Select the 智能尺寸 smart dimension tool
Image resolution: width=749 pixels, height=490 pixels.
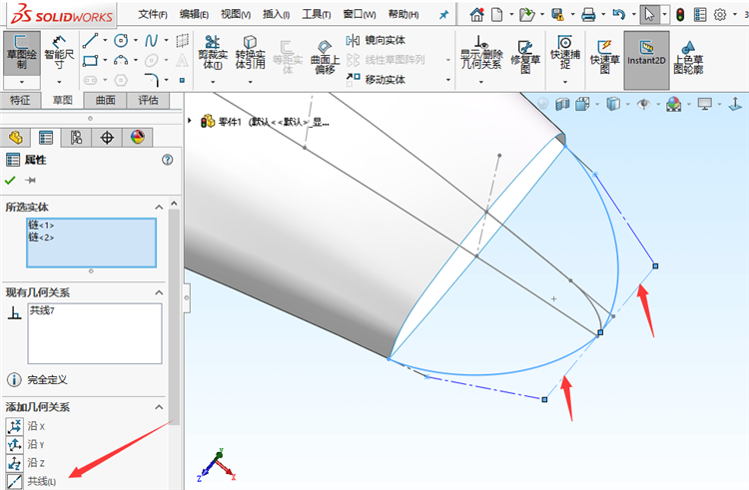[x=59, y=53]
